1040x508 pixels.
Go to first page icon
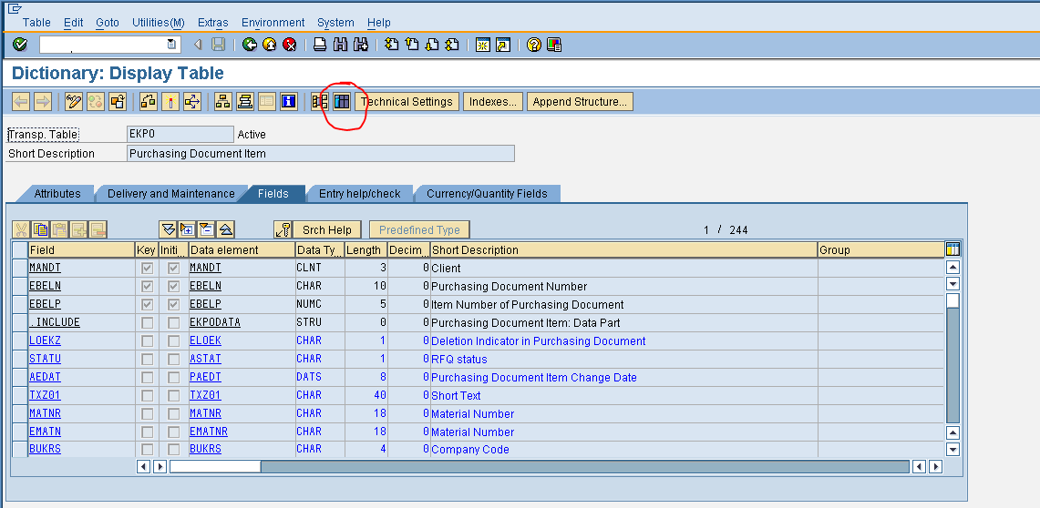[x=391, y=45]
